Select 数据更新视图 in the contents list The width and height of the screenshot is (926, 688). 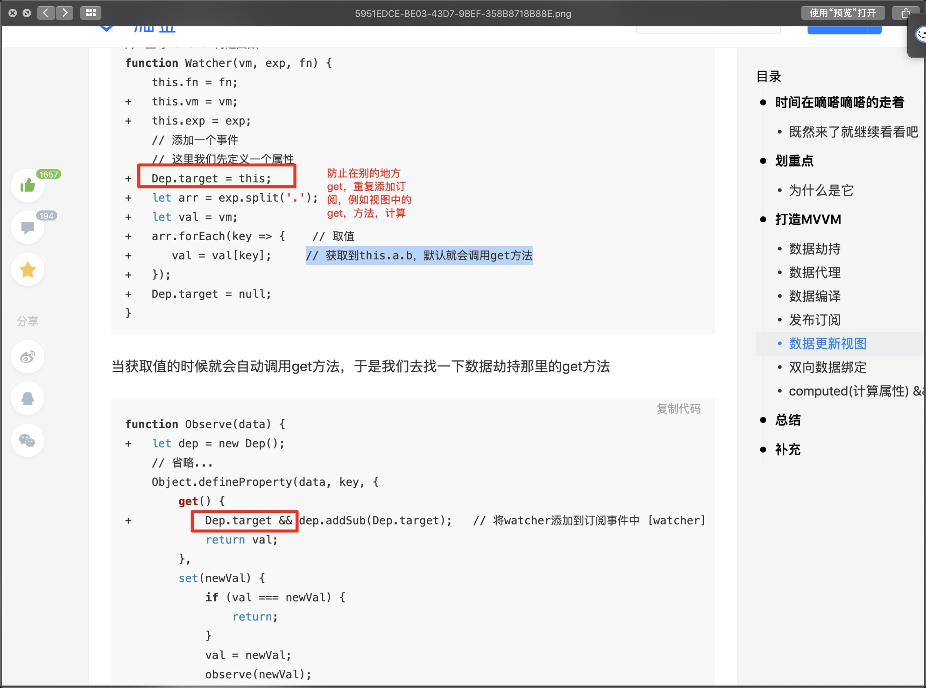pos(827,344)
